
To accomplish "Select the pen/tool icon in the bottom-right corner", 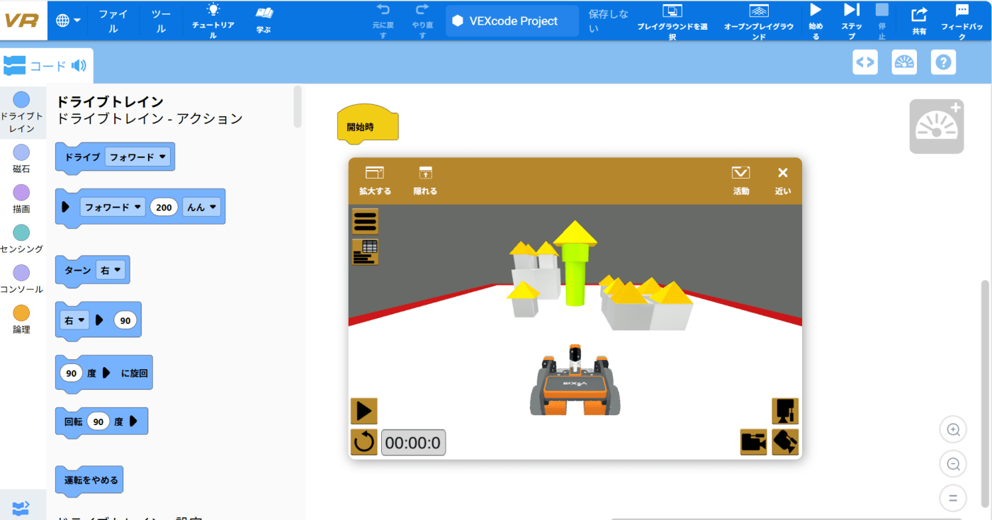I will pos(785,442).
